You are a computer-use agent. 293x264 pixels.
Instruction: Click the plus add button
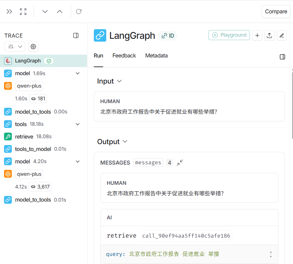pyautogui.click(x=257, y=35)
